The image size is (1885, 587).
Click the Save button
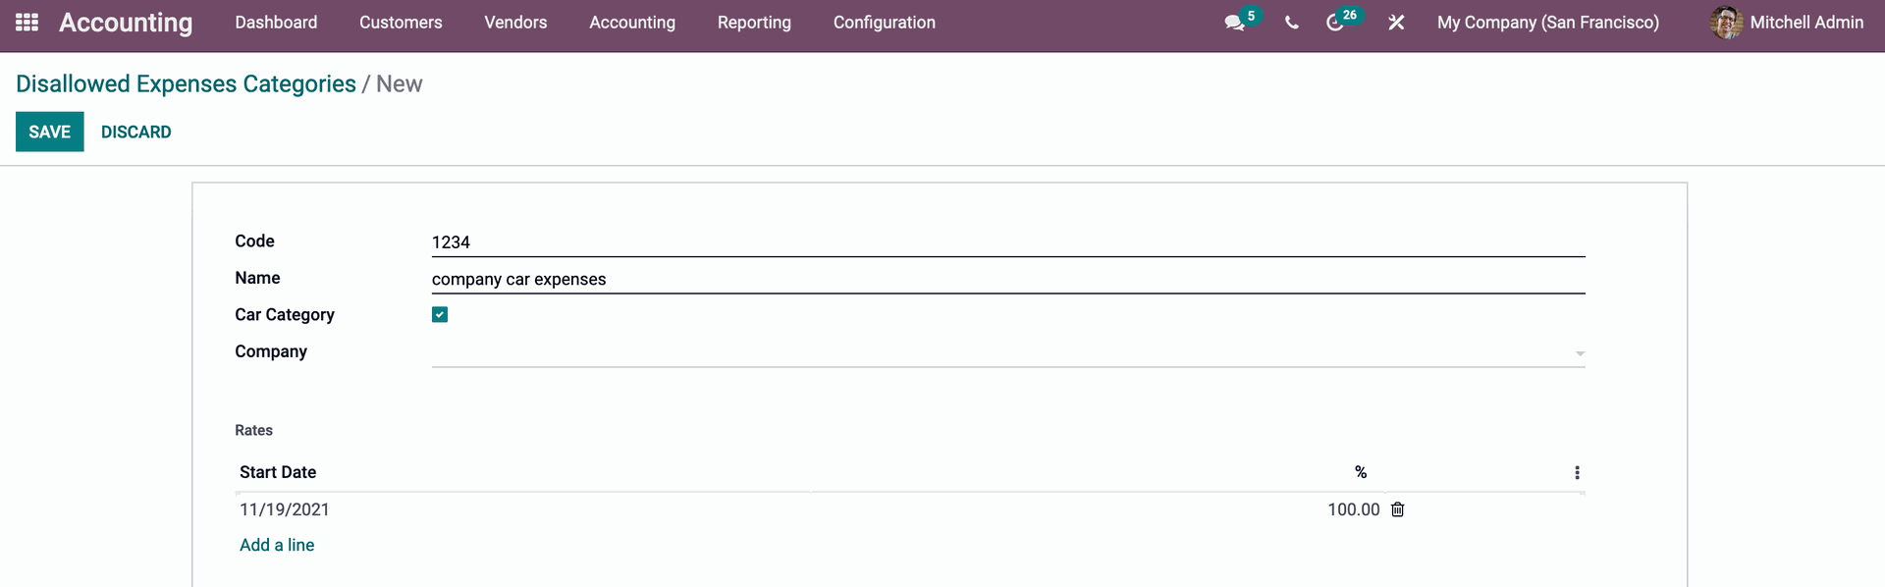(x=50, y=132)
